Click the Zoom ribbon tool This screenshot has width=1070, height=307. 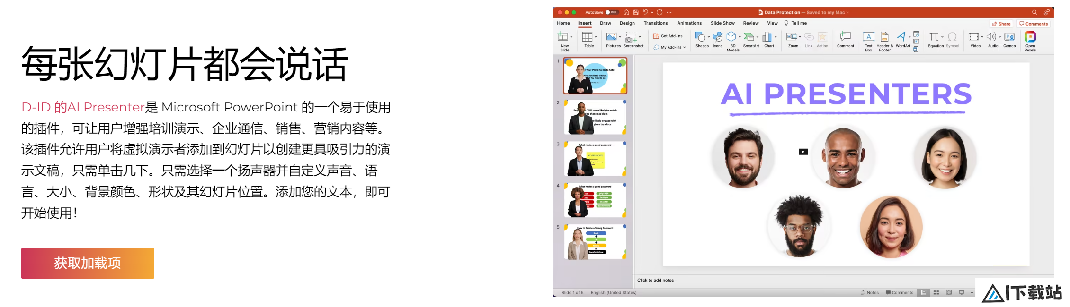click(793, 40)
